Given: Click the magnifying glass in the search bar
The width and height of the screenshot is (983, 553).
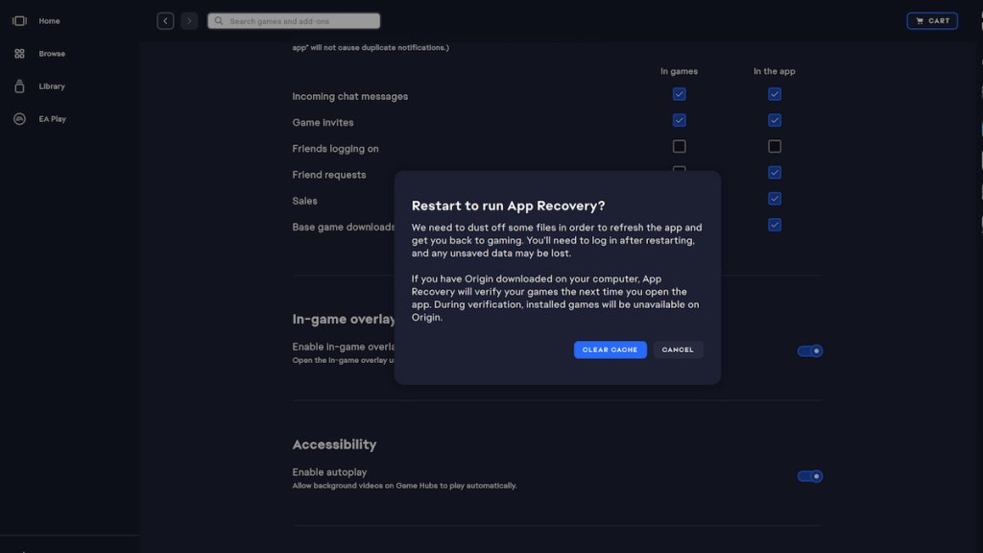Looking at the screenshot, I should click(x=219, y=19).
